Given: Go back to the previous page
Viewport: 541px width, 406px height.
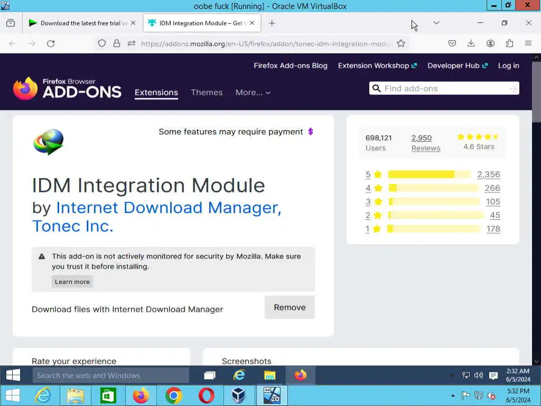Looking at the screenshot, I should (13, 43).
